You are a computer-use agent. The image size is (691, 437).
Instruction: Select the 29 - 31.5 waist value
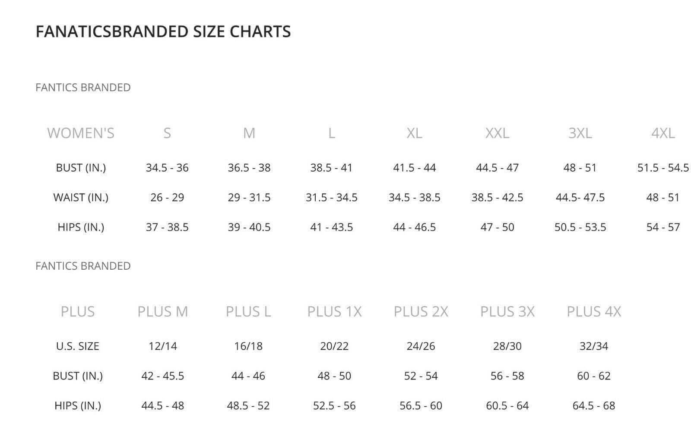coord(249,198)
